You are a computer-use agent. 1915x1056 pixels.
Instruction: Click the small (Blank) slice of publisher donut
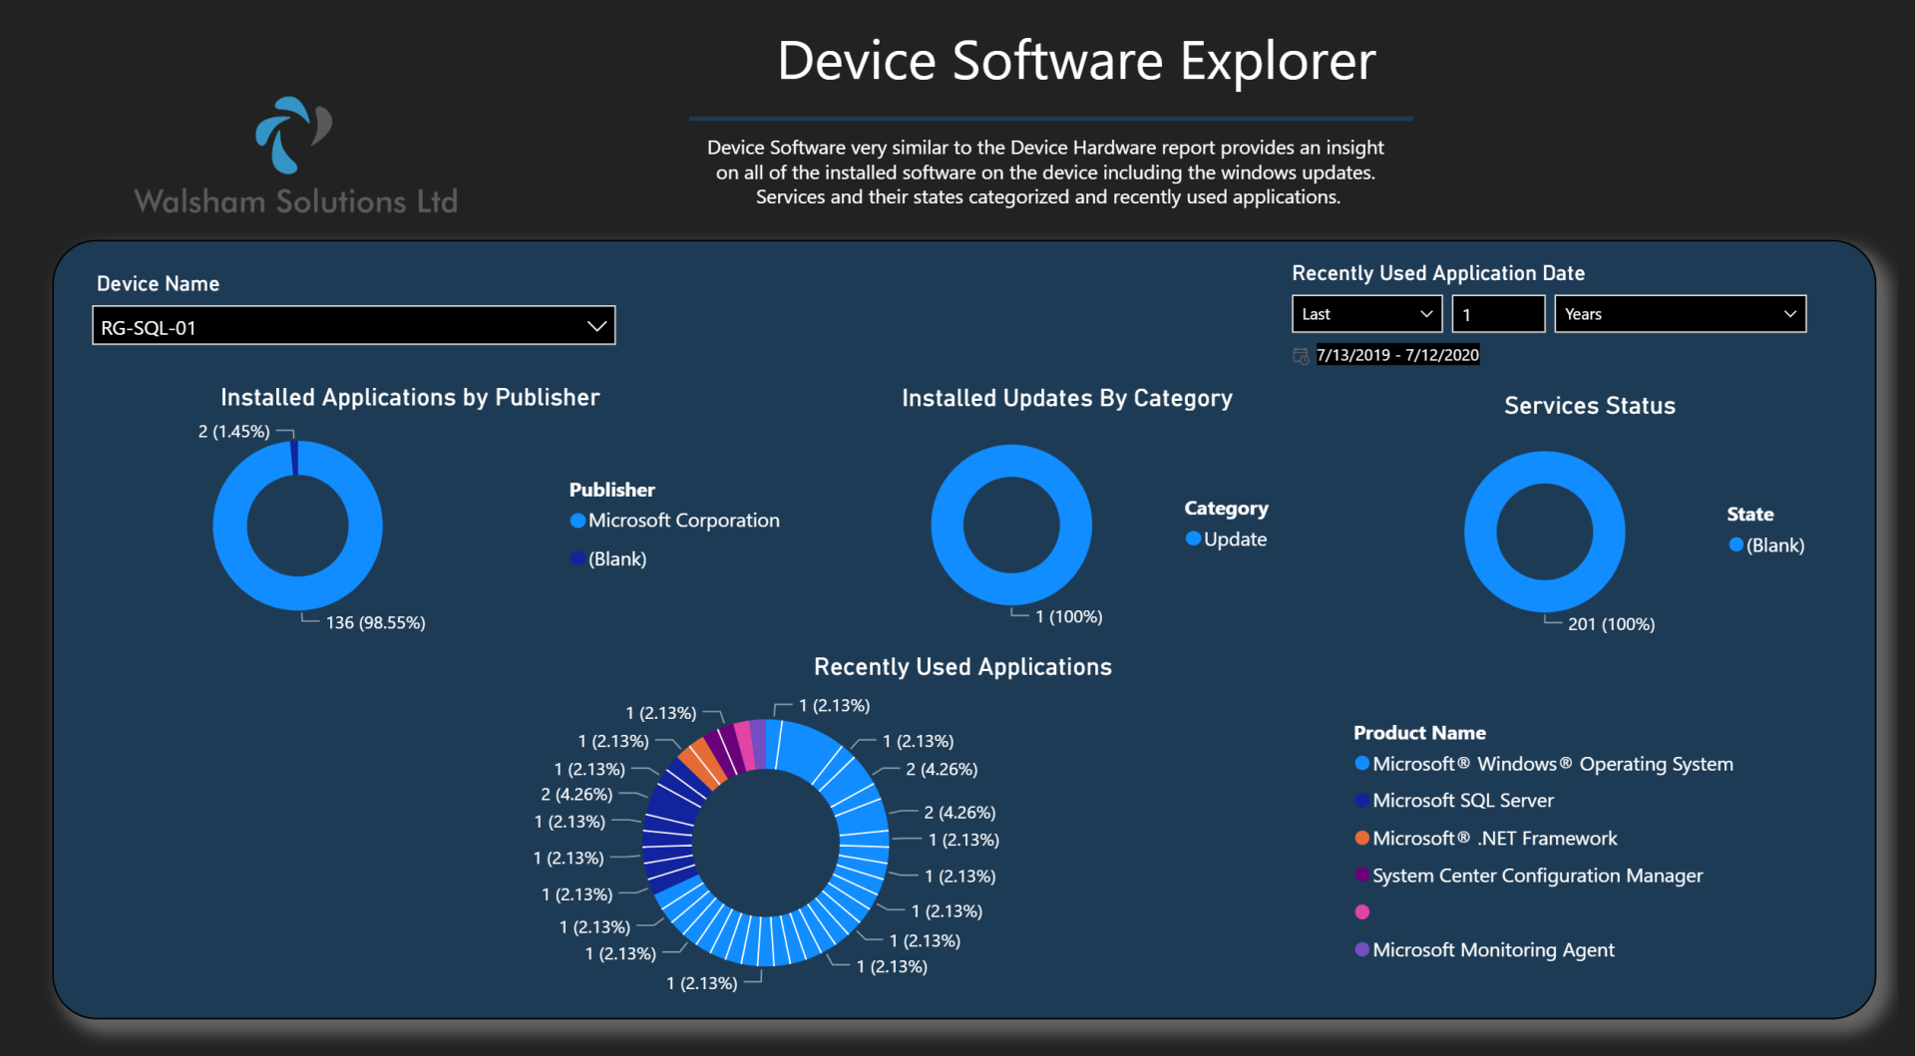[x=294, y=458]
